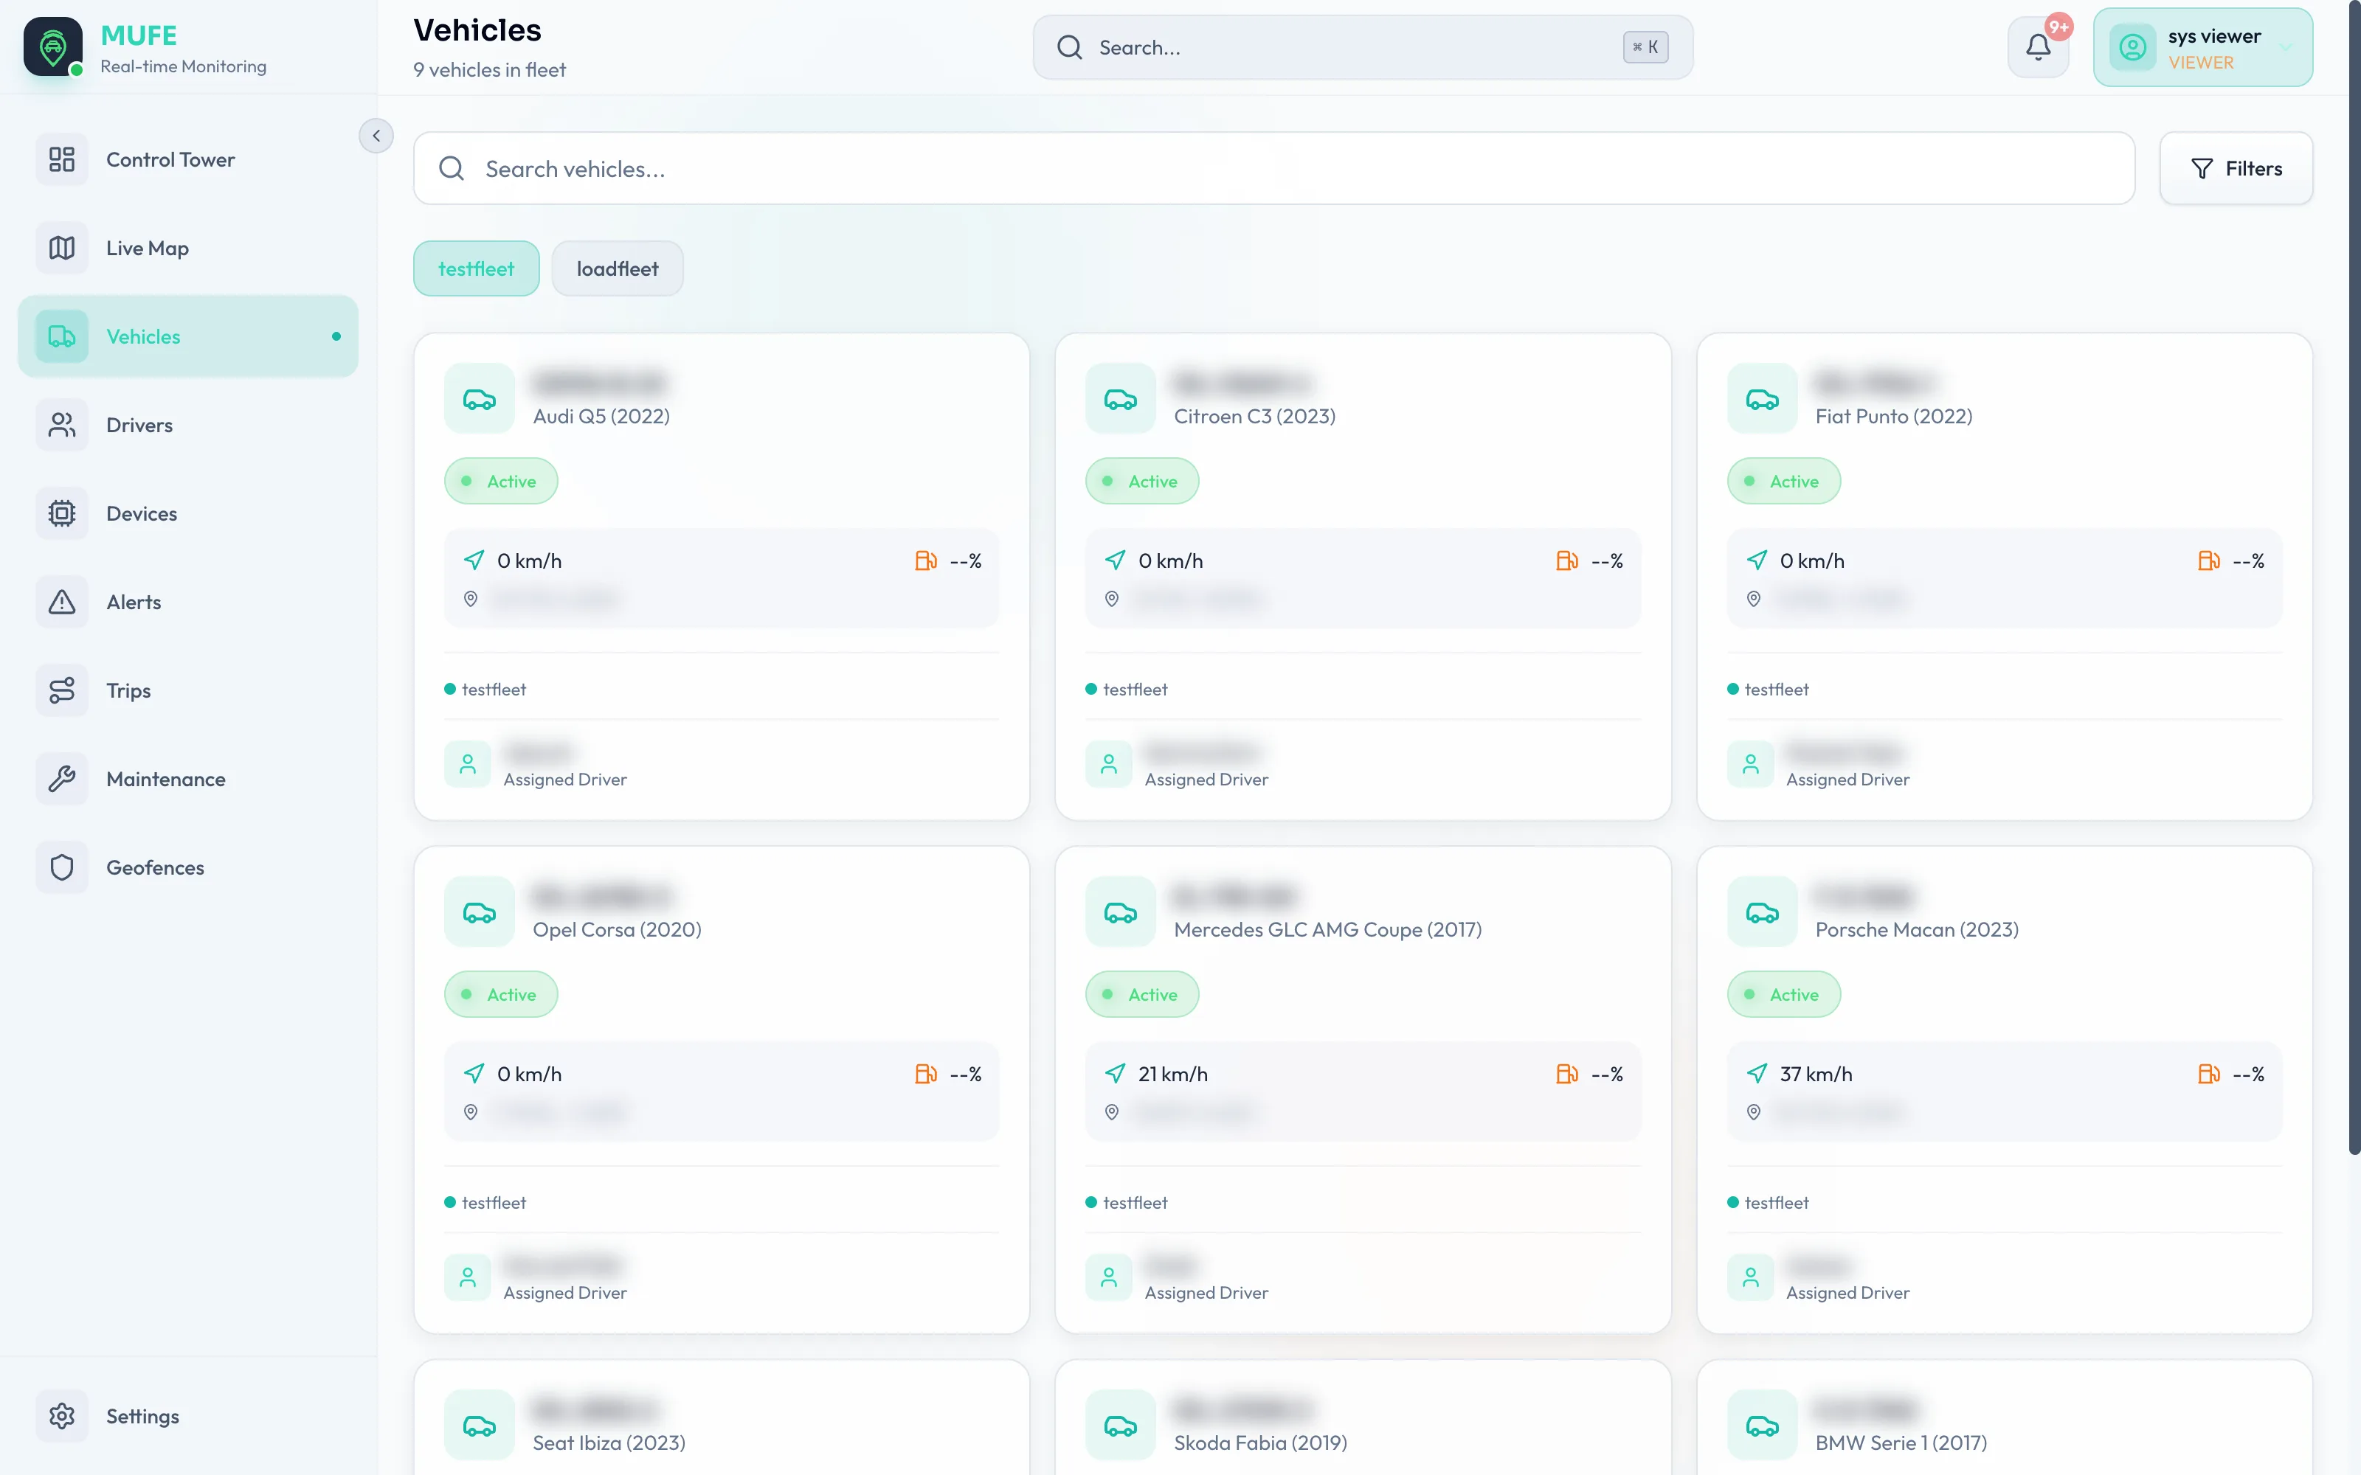Click the Mercedes GLC car icon
The image size is (2361, 1475).
[1120, 912]
